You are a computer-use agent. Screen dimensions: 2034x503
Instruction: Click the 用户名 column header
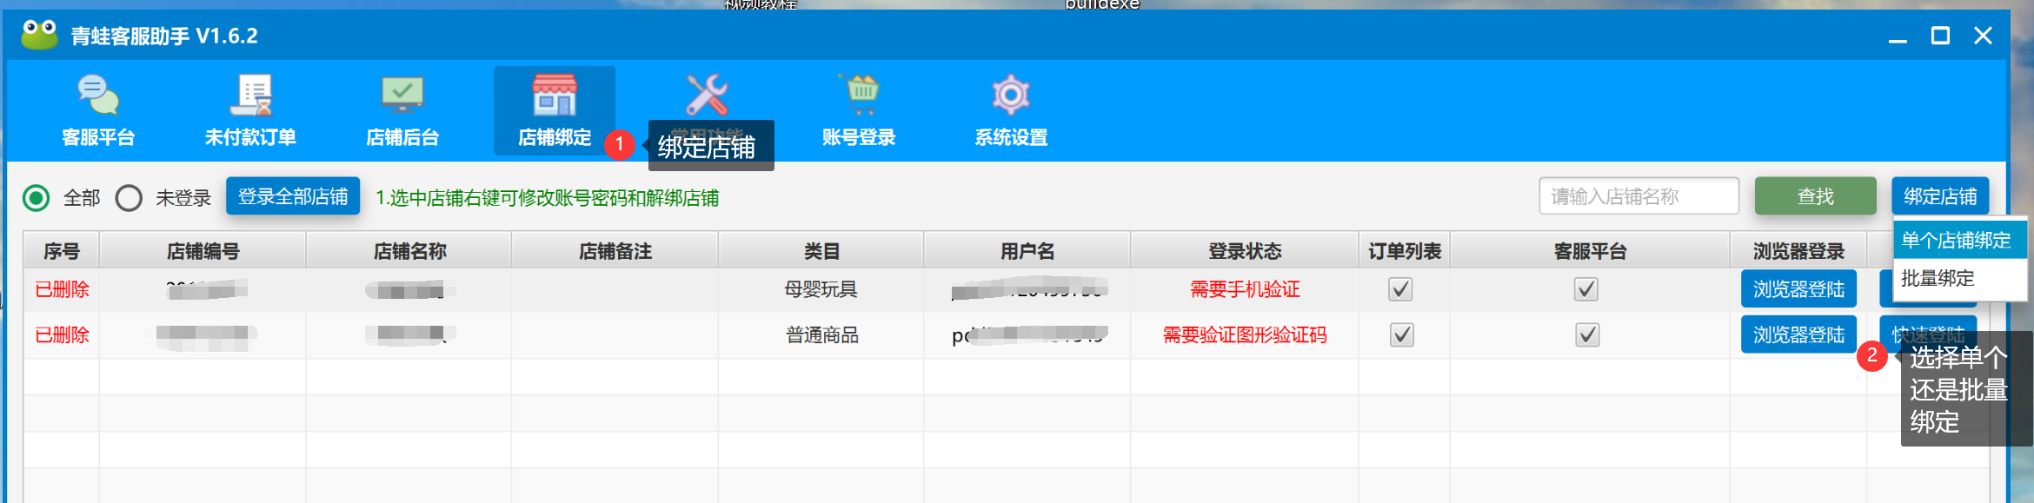[x=1027, y=251]
